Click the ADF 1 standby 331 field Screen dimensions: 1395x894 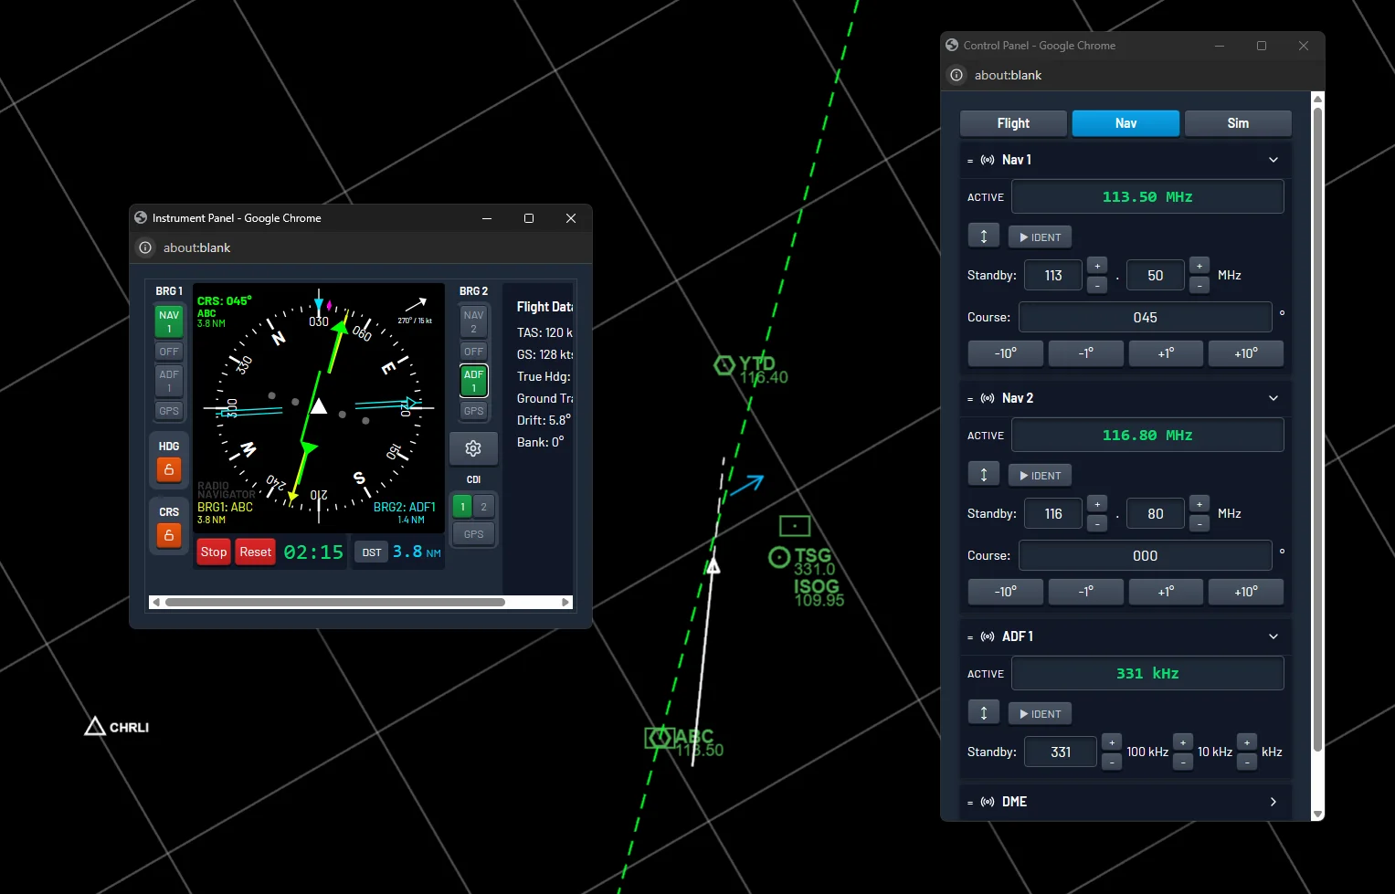[1061, 752]
